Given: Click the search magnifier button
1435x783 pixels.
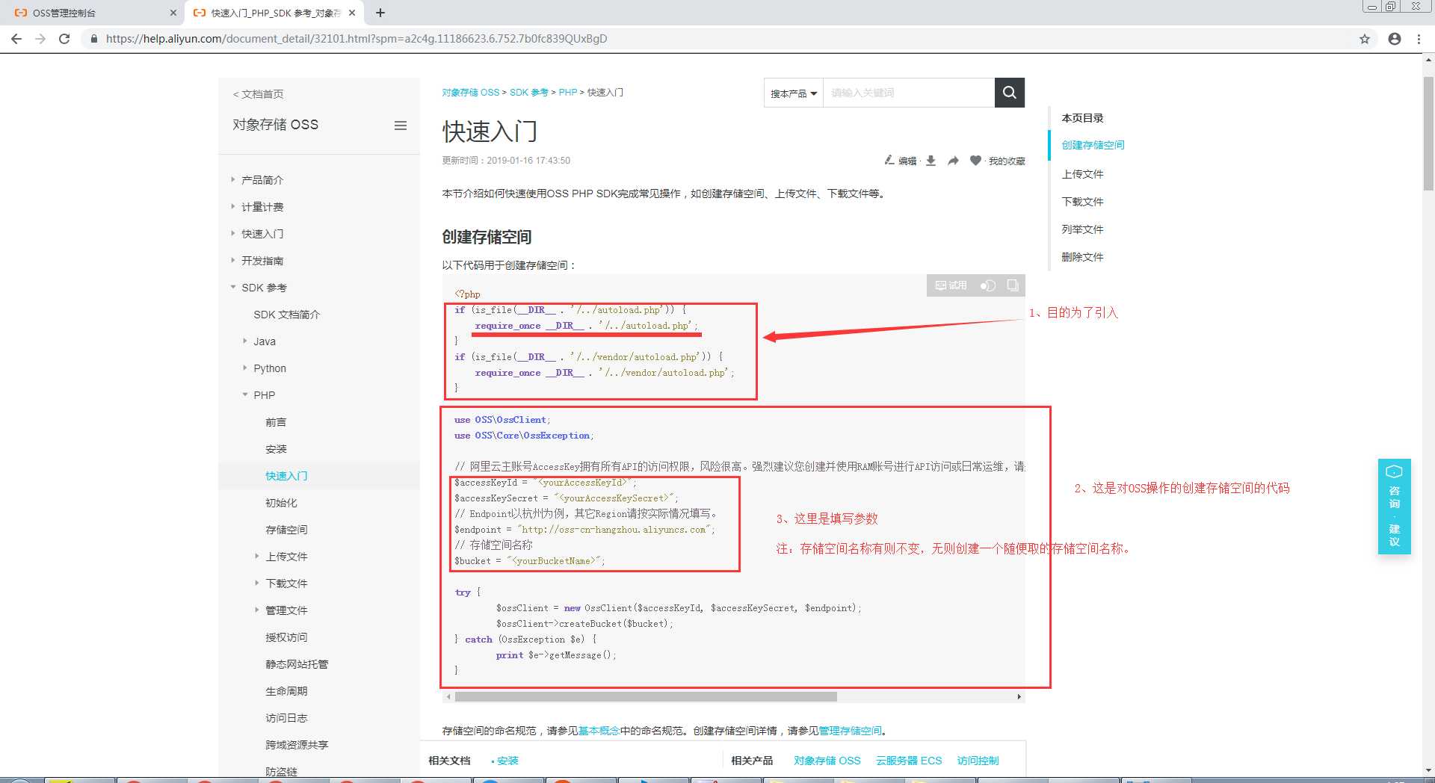Looking at the screenshot, I should [1009, 93].
